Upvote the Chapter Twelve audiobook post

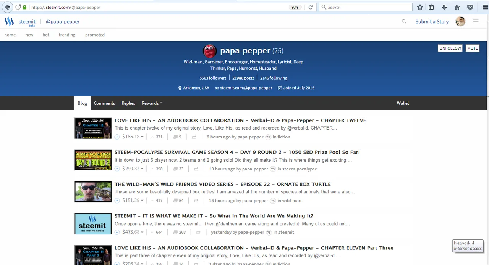pos(117,137)
